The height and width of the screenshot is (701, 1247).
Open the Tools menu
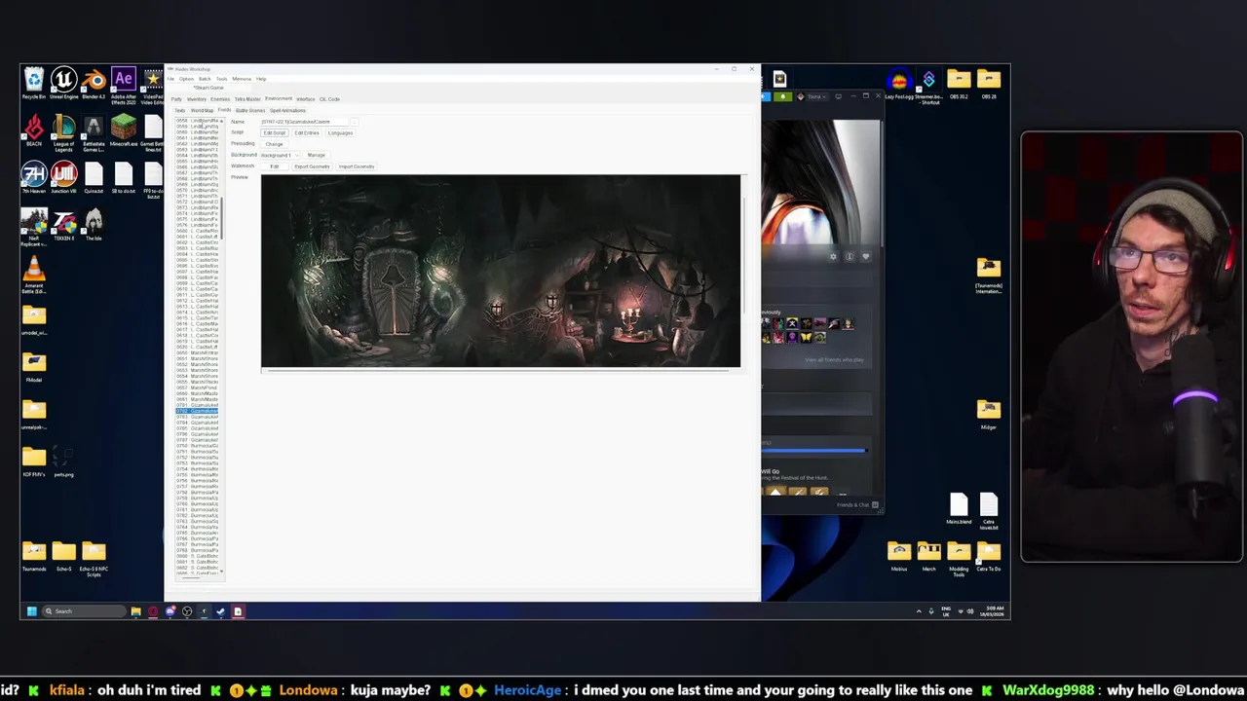click(221, 79)
